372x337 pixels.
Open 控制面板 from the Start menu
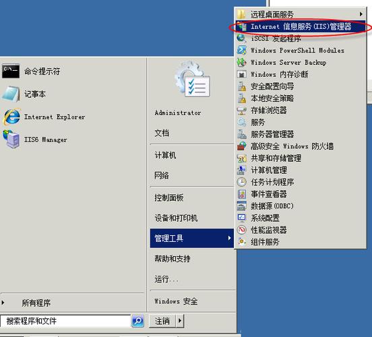click(x=169, y=197)
